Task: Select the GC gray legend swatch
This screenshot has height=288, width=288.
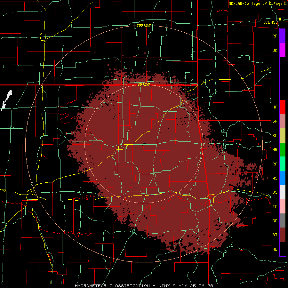Action: point(283,220)
